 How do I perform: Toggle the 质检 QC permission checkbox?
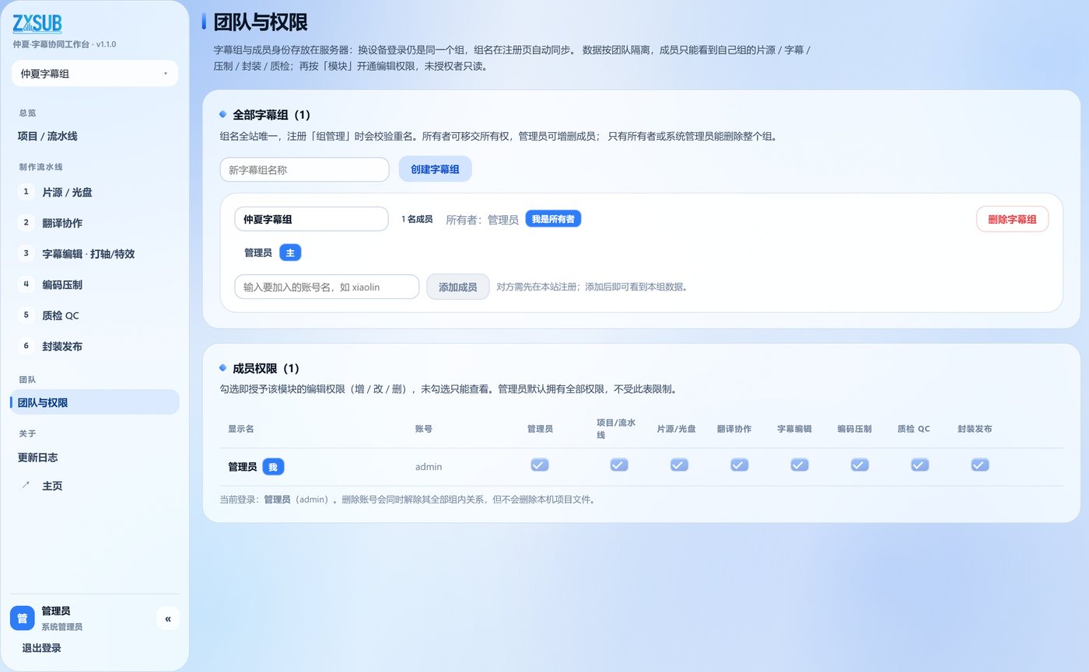(x=919, y=465)
